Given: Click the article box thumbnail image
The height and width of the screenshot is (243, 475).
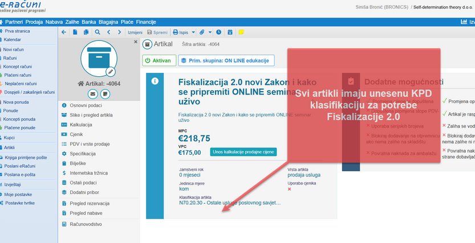Looking at the screenshot, I should 99,59.
